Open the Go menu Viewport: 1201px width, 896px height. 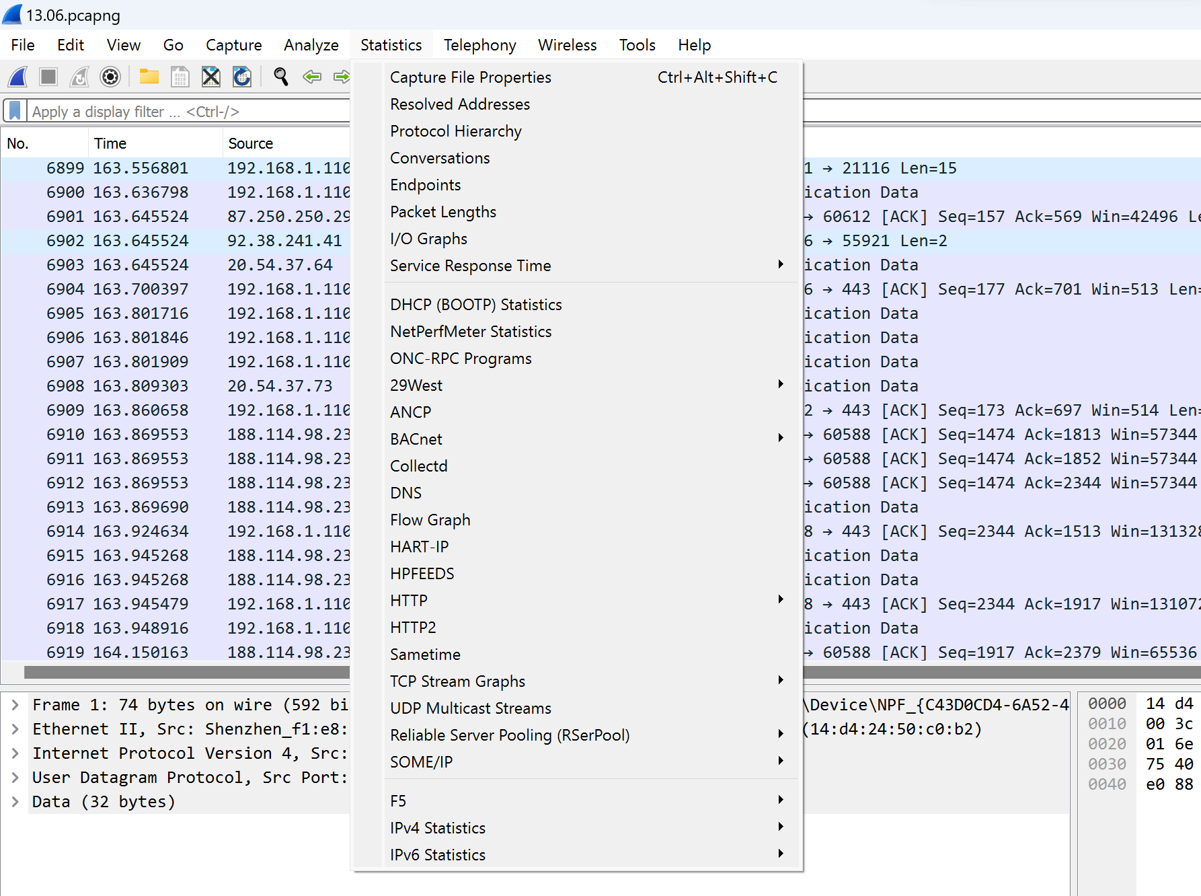tap(173, 45)
